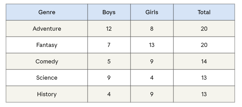Select Science girls value 4
The image size is (242, 107).
(x=152, y=78)
